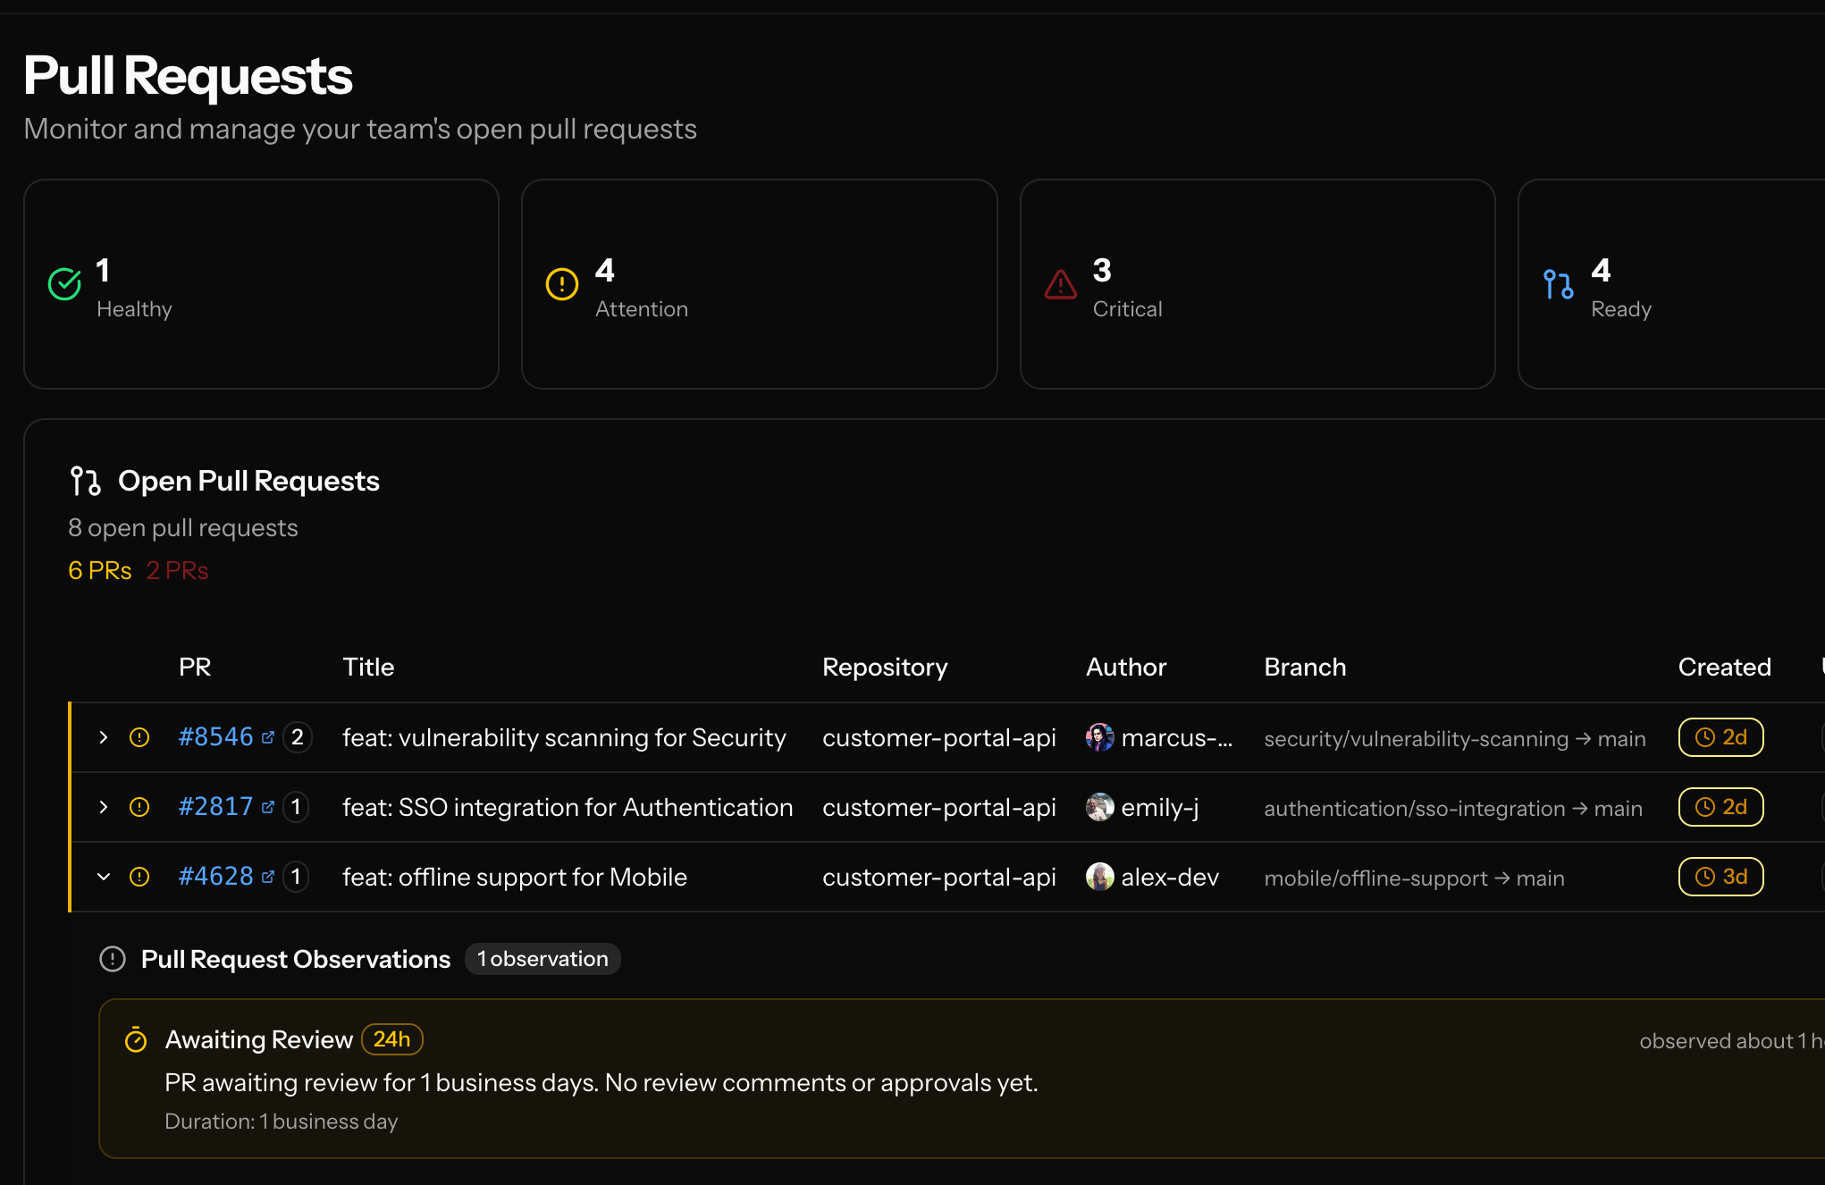Click the yellow '6 PRs' filter text
The height and width of the screenshot is (1185, 1825).
coord(100,570)
